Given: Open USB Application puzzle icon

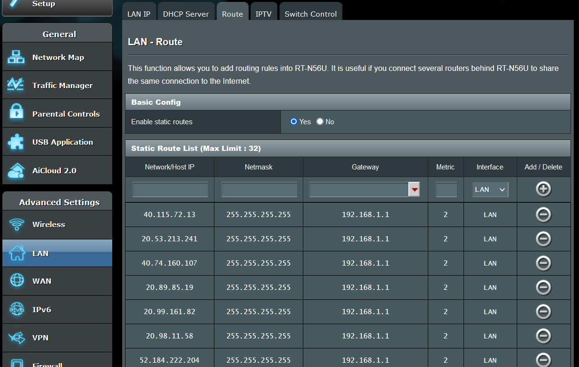Looking at the screenshot, I should coord(17,142).
